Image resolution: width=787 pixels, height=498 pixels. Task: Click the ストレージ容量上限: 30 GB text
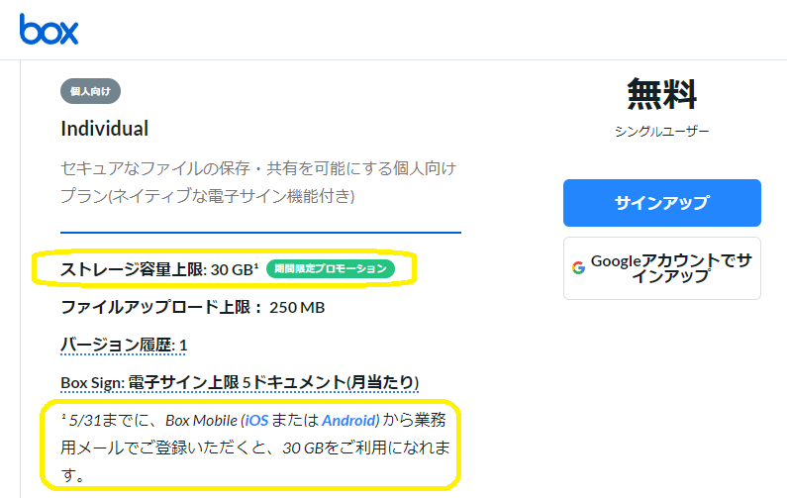pos(159,269)
